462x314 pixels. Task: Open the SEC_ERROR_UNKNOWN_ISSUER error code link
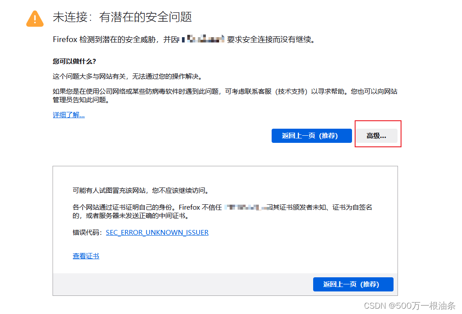pyautogui.click(x=157, y=232)
